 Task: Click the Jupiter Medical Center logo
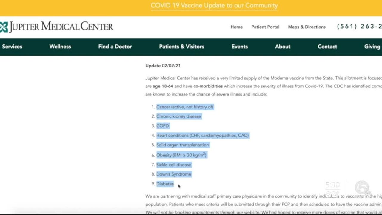(57, 27)
